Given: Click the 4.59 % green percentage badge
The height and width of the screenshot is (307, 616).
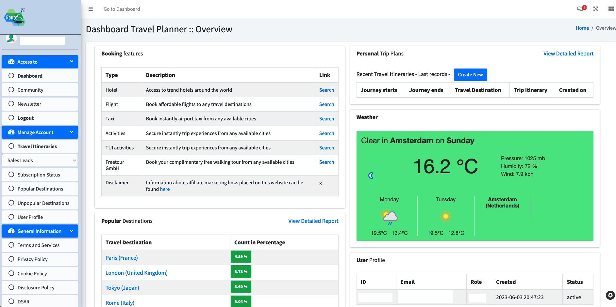Looking at the screenshot, I should [x=241, y=257].
